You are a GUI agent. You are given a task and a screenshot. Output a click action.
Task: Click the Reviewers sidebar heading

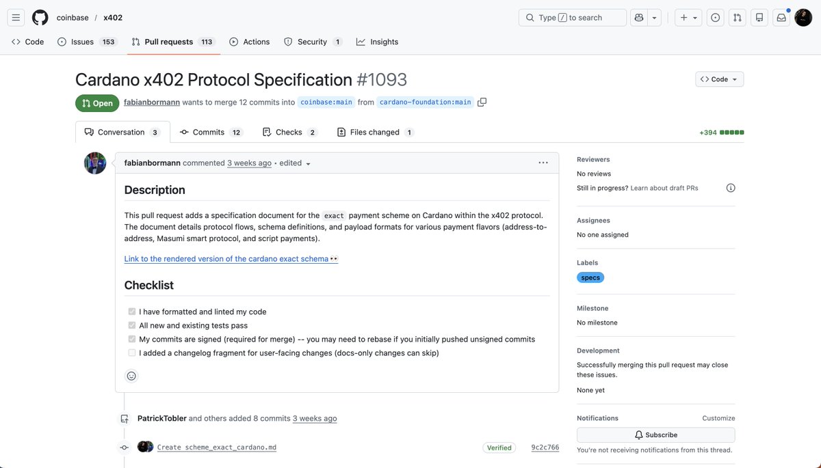tap(593, 159)
